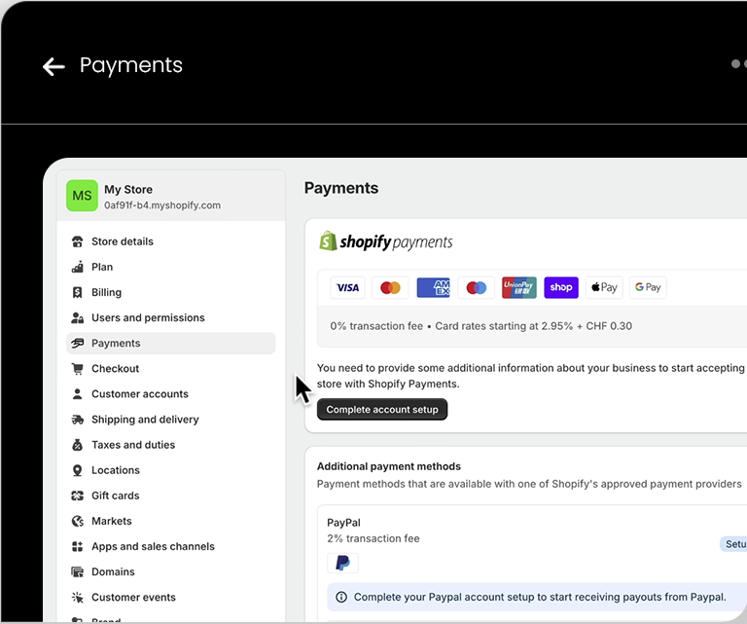Click the Plan chart icon

coord(77,267)
